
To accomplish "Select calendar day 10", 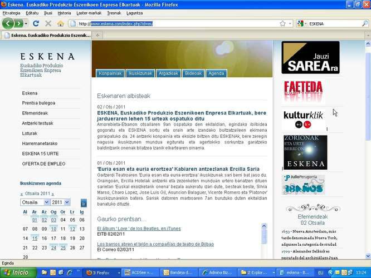I will pyautogui.click(x=53, y=229).
